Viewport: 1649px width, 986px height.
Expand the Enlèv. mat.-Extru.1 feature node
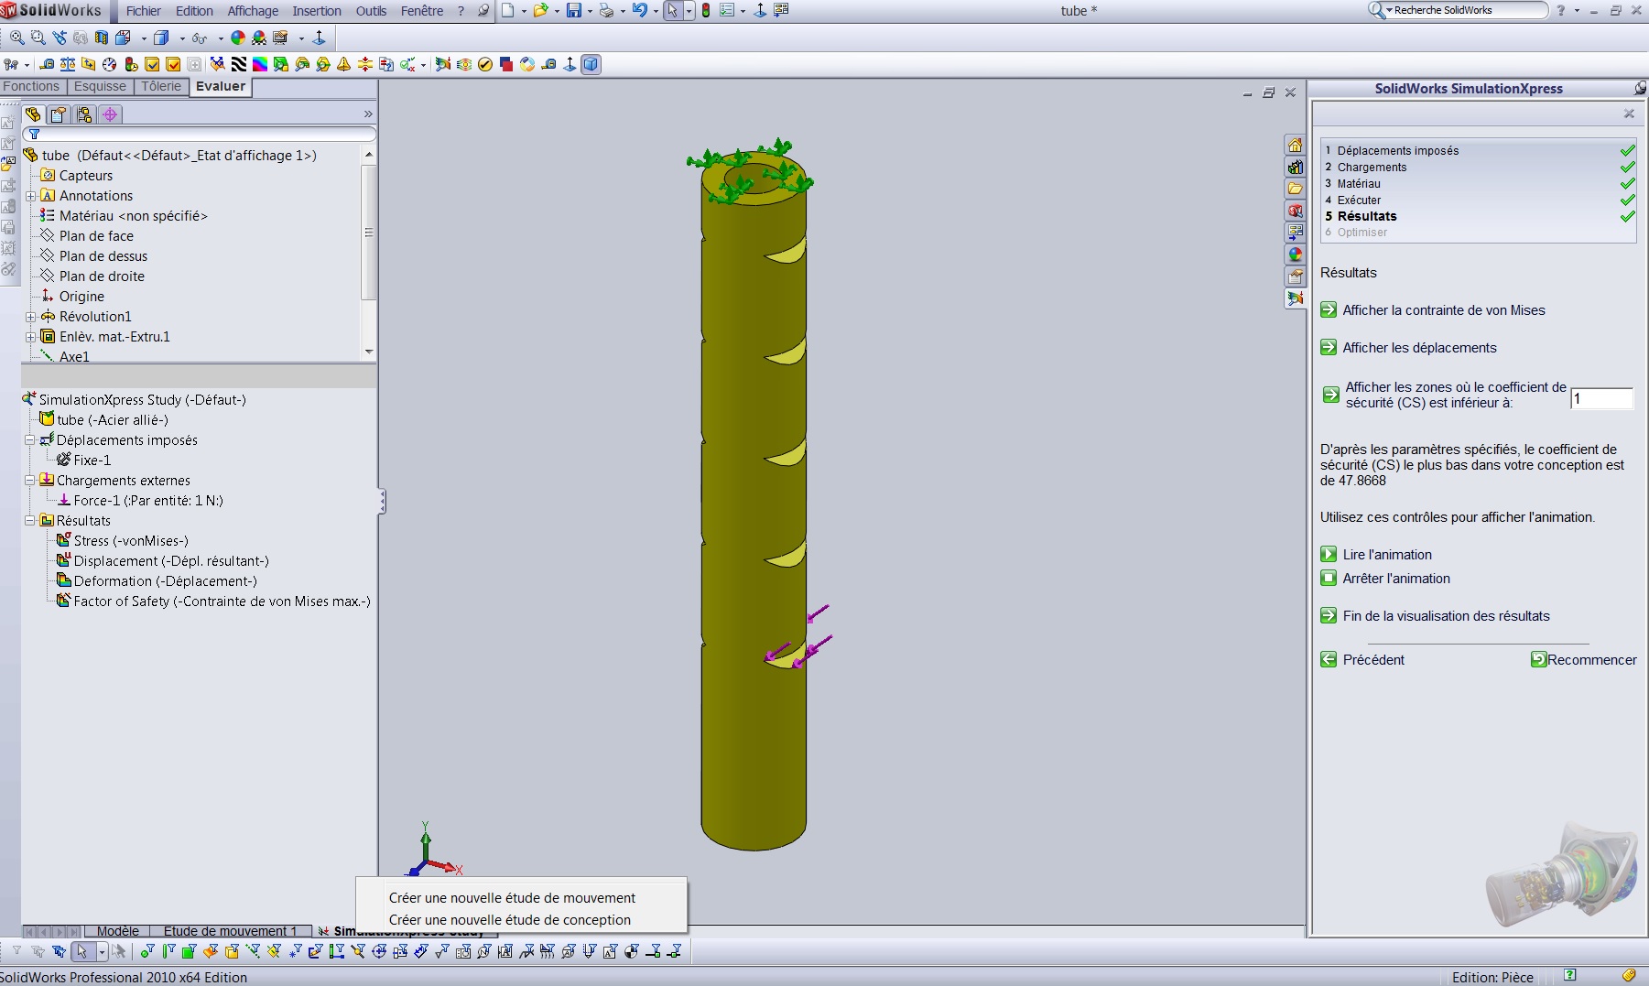(x=31, y=337)
